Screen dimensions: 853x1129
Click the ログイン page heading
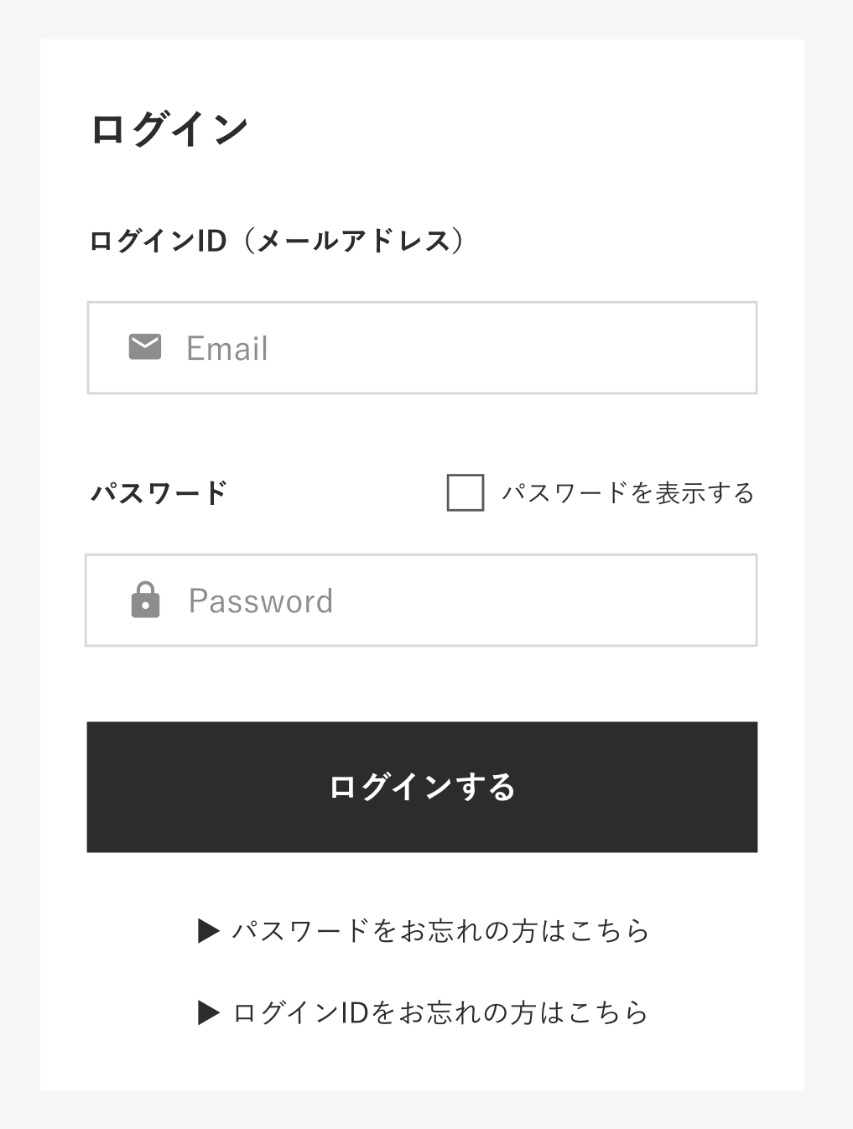pos(169,128)
